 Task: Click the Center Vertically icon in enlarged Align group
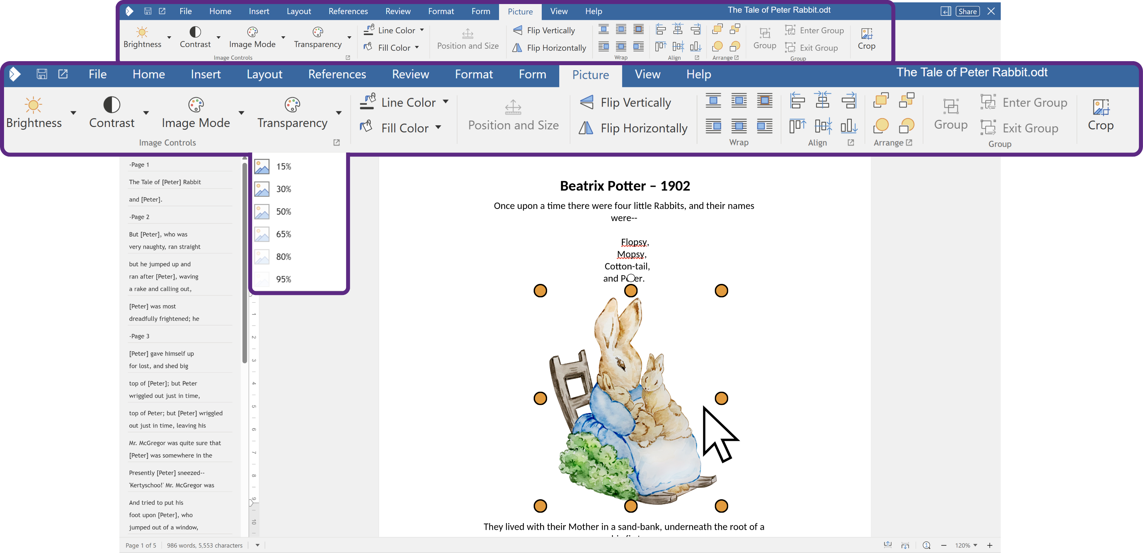point(823,126)
